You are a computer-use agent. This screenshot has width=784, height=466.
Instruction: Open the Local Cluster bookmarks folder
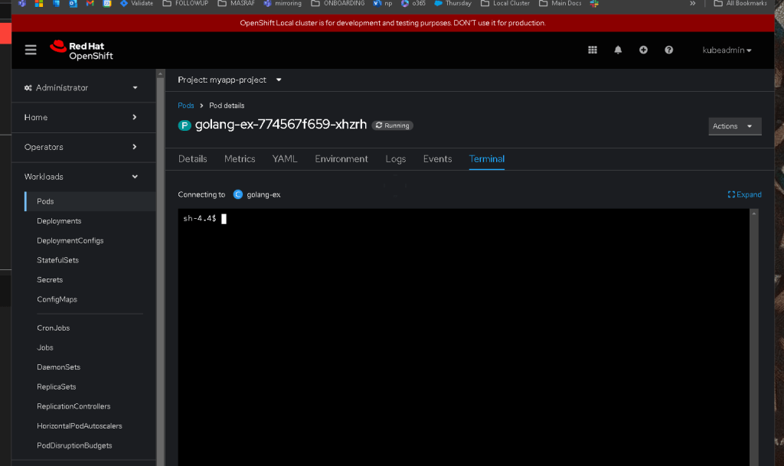click(505, 4)
